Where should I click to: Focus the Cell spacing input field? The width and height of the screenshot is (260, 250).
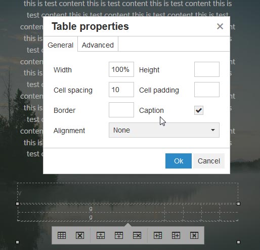tap(121, 90)
